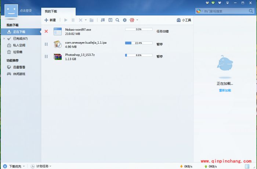Viewport: 257px width, 169px height.
Task: Click the 热门影视搜索 search field
Action: [x=224, y=11]
